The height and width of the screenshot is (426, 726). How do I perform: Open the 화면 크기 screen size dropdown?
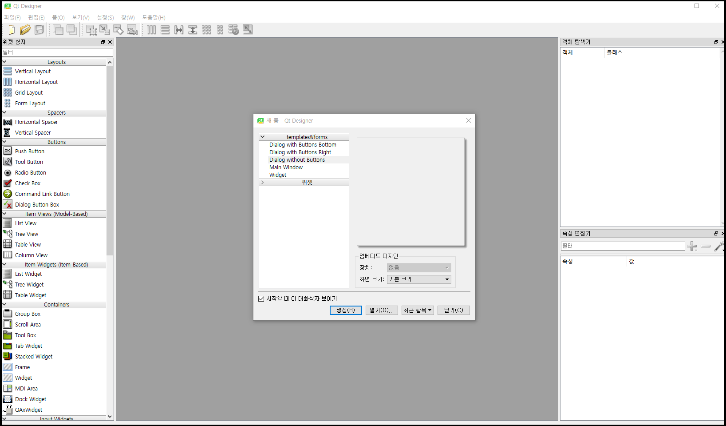coord(419,279)
